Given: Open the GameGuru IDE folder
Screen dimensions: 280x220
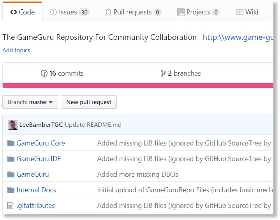Looking at the screenshot, I should [39, 159].
